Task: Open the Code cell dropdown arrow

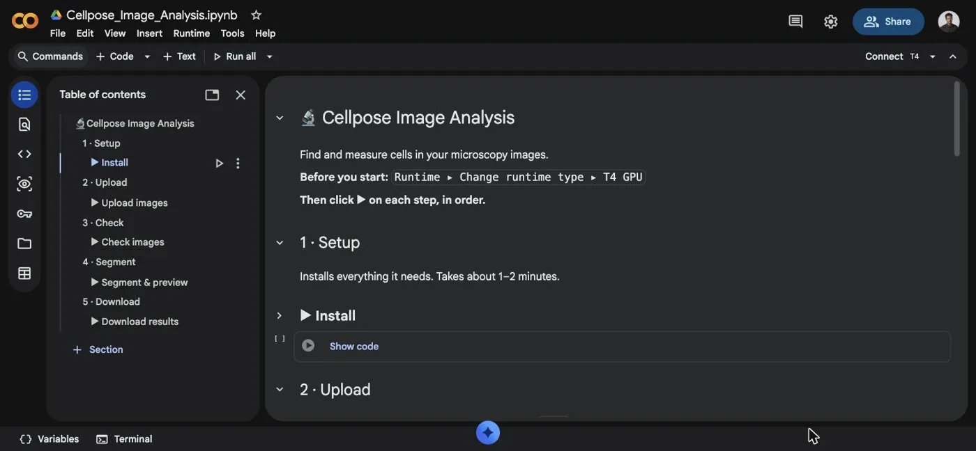Action: 147,56
